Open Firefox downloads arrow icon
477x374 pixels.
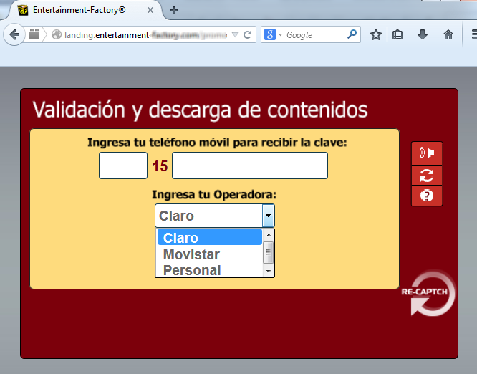tap(423, 34)
